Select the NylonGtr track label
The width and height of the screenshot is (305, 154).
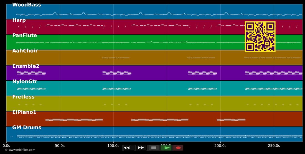click(x=25, y=82)
